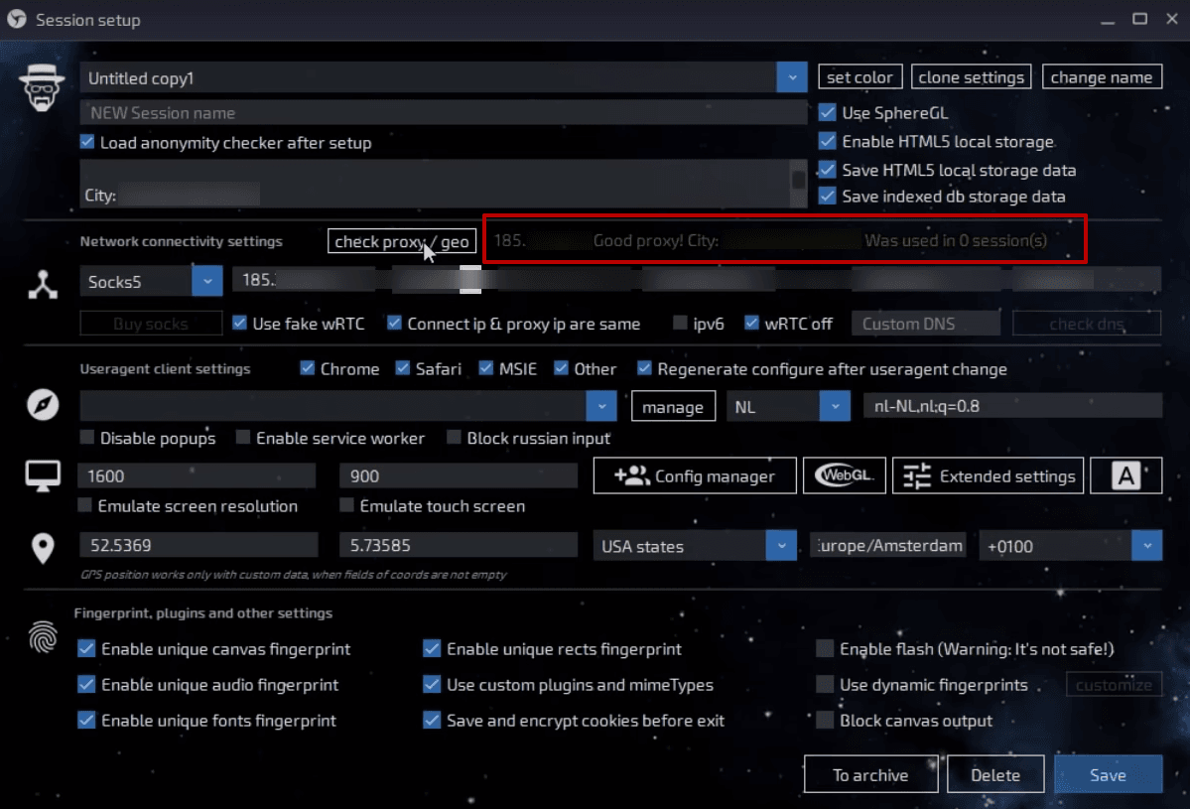Open the WebGL settings button
This screenshot has height=809, width=1190.
(844, 475)
